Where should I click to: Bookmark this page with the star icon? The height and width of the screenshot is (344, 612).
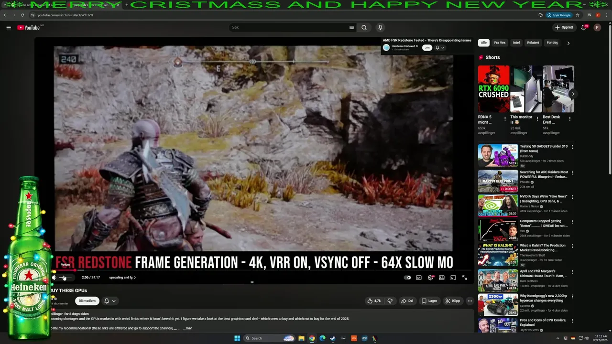tap(578, 15)
